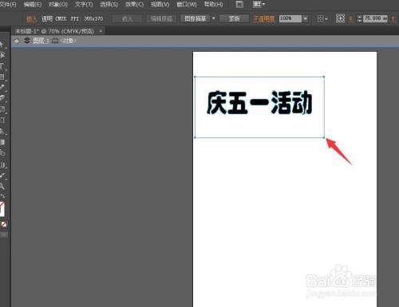Click <对象> in the isolation breadcrumb

click(x=69, y=41)
